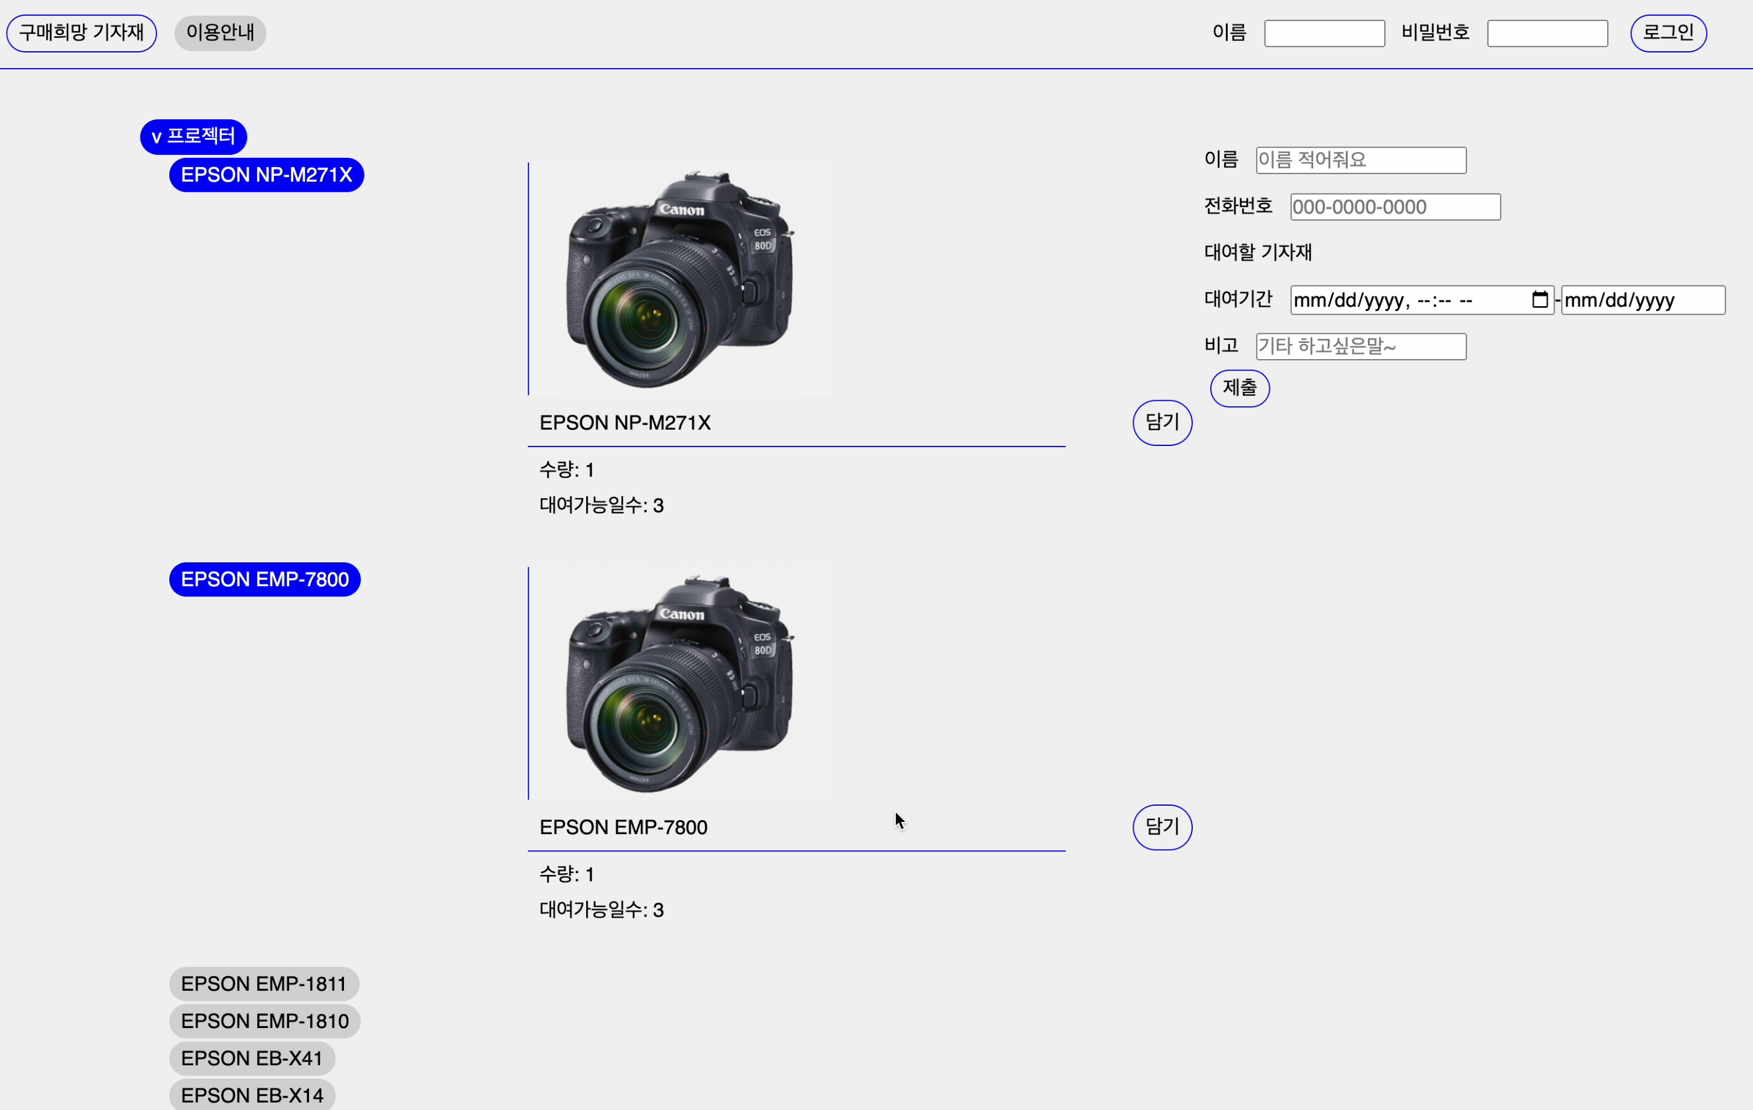This screenshot has width=1753, height=1110.
Task: Click the 대여기간 date picker field
Action: click(1422, 299)
